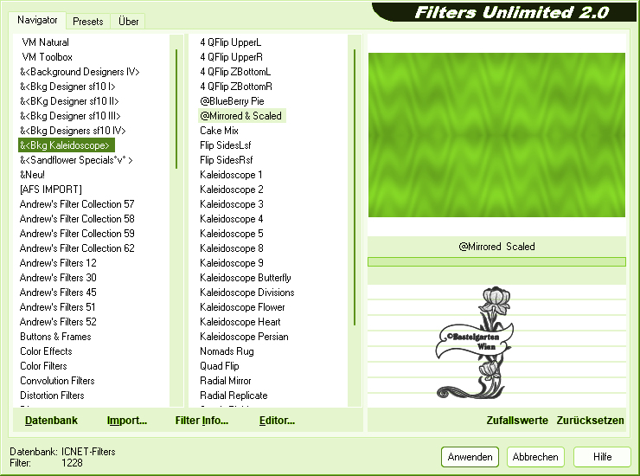Select Andrew's Filters 30
This screenshot has height=476, width=640.
pos(58,278)
